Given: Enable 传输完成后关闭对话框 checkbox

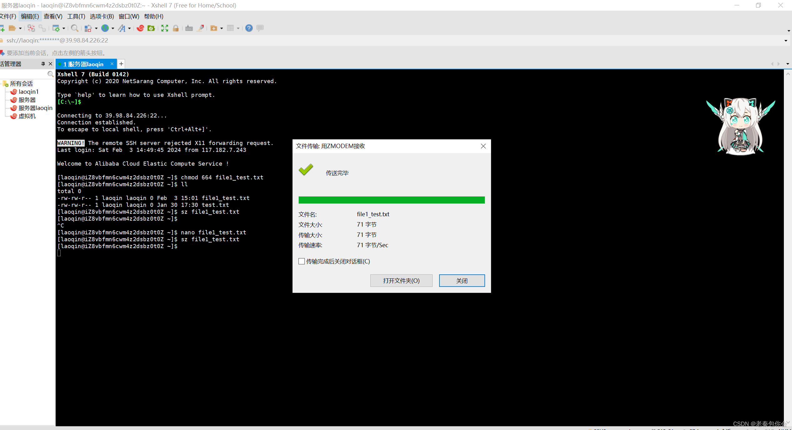Looking at the screenshot, I should click(302, 261).
